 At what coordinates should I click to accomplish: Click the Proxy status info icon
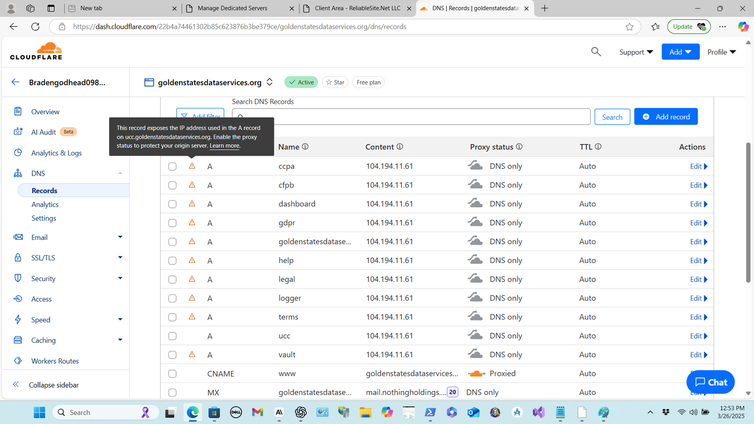coord(519,147)
